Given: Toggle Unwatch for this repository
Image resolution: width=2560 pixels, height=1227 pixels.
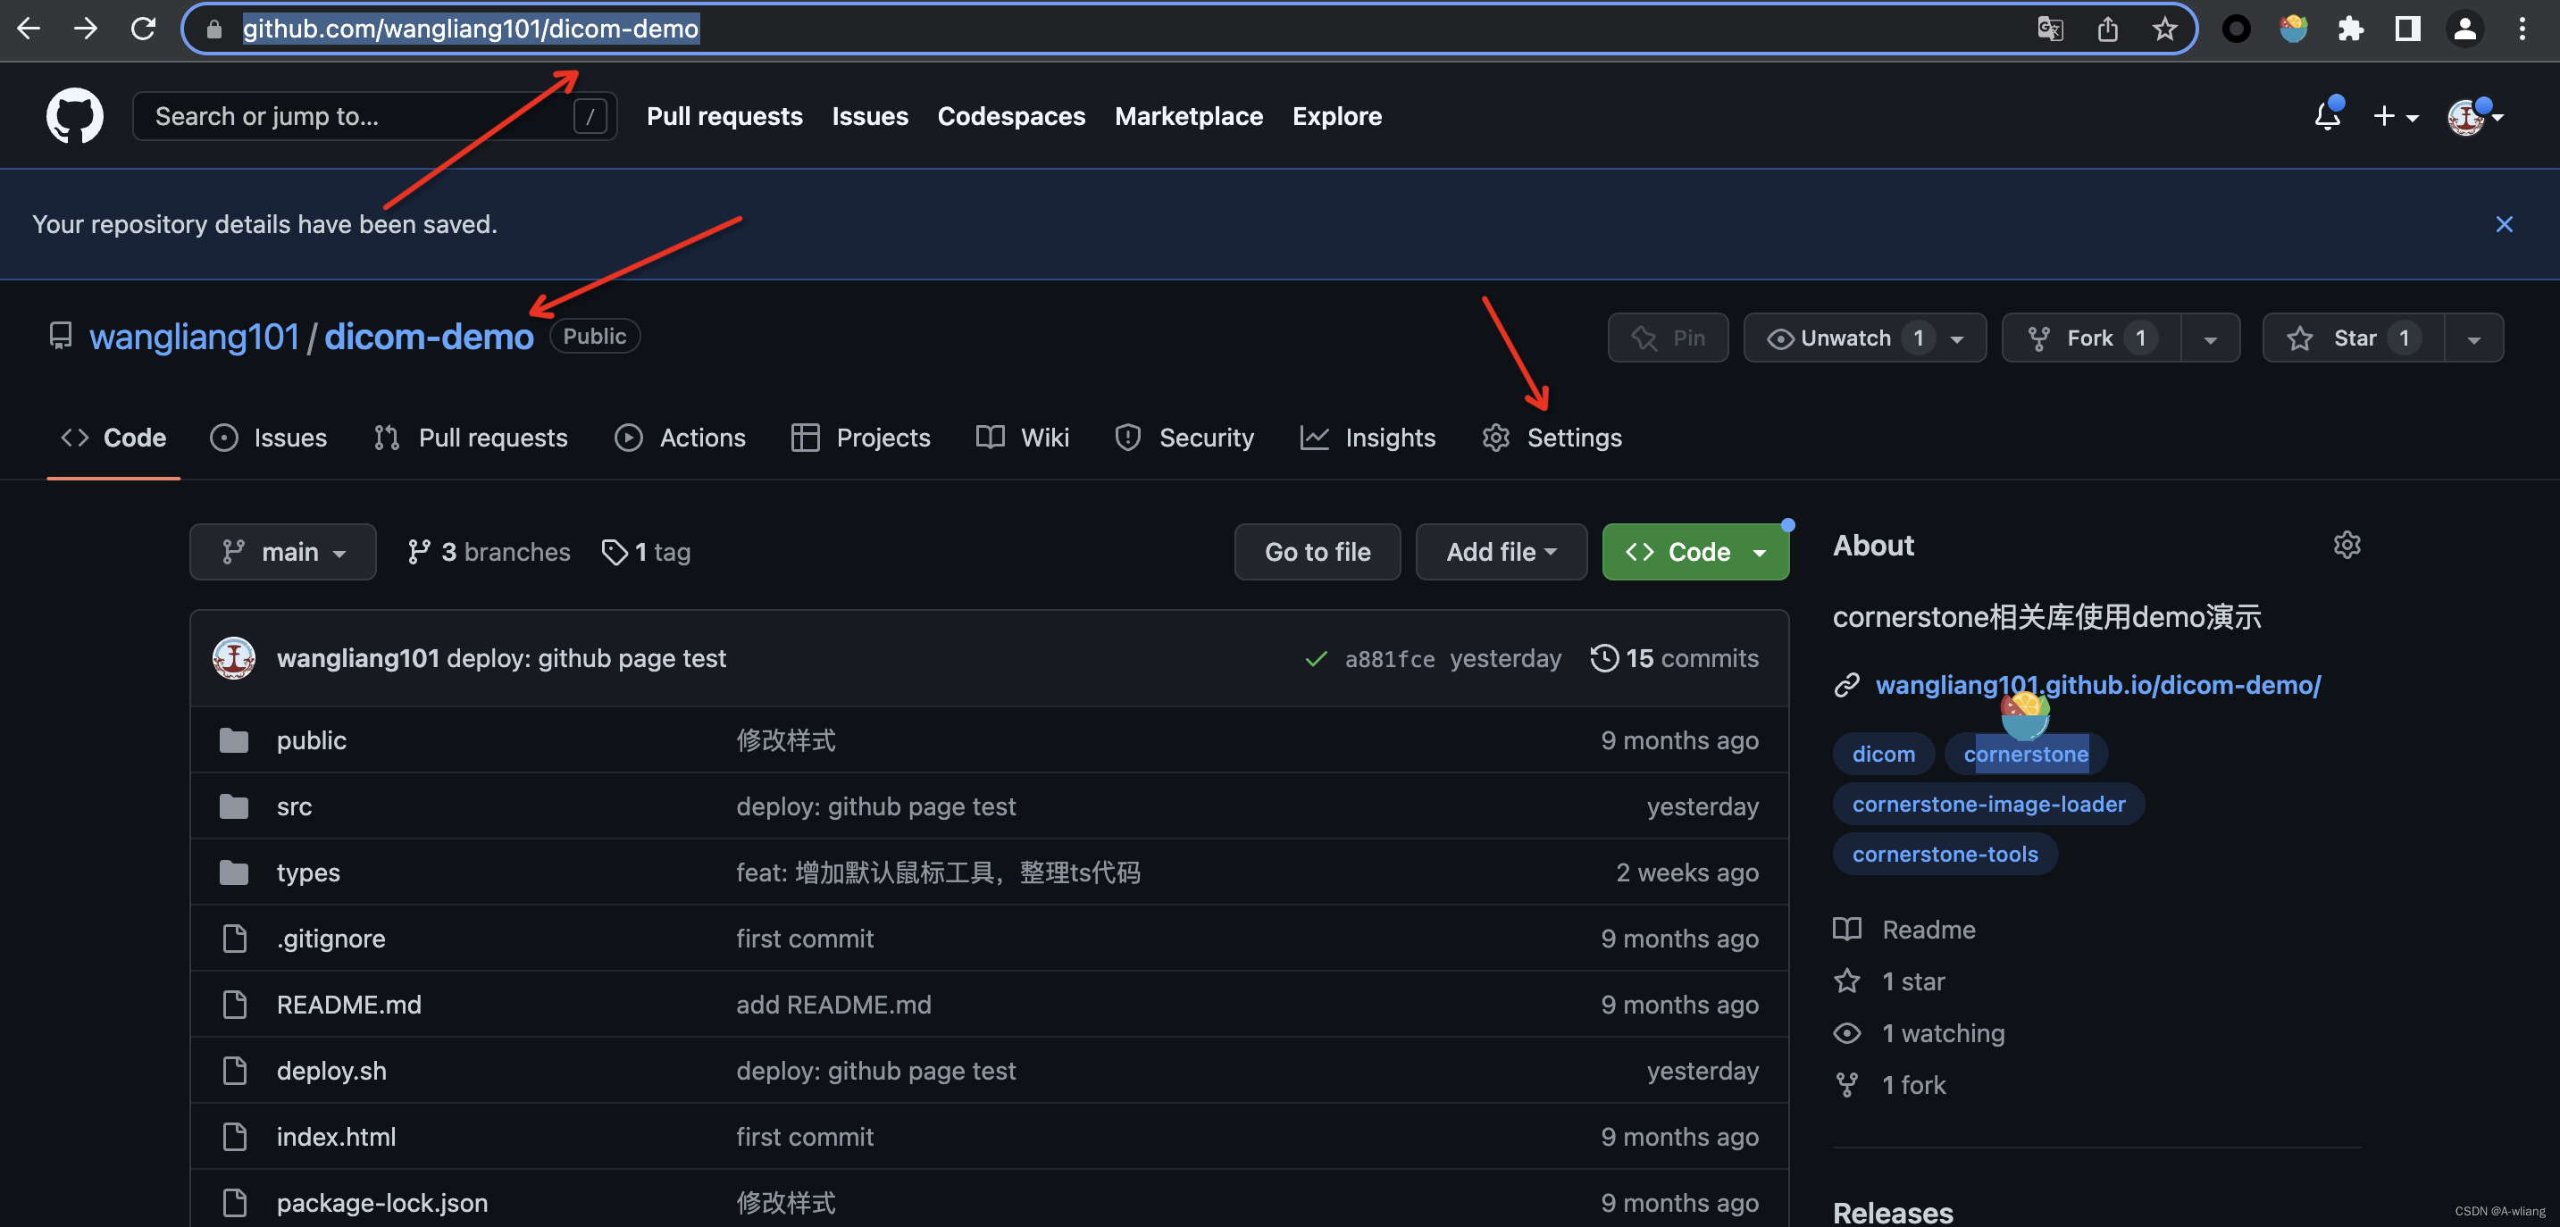Looking at the screenshot, I should pos(1830,338).
